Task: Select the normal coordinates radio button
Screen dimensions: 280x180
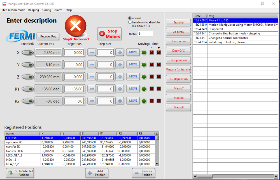Action: tap(130, 18)
